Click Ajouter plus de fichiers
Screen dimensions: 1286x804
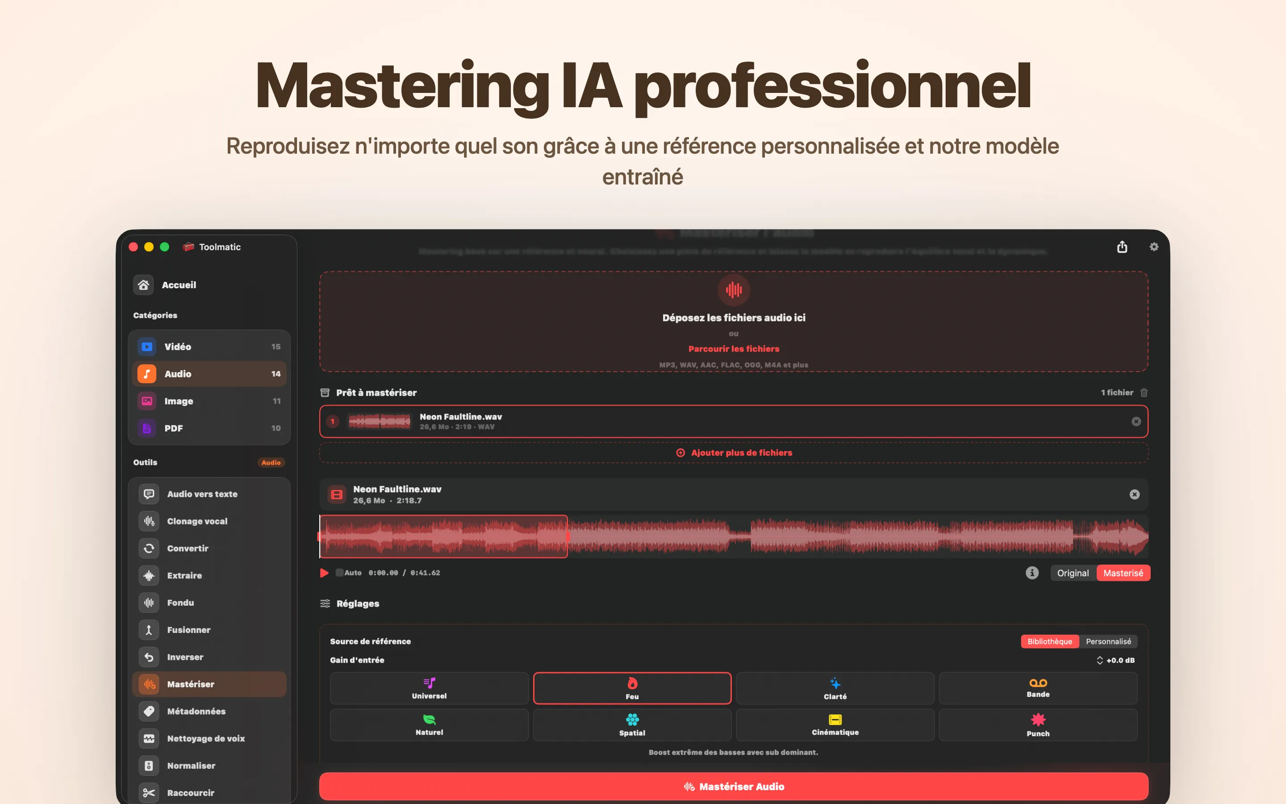pos(733,452)
